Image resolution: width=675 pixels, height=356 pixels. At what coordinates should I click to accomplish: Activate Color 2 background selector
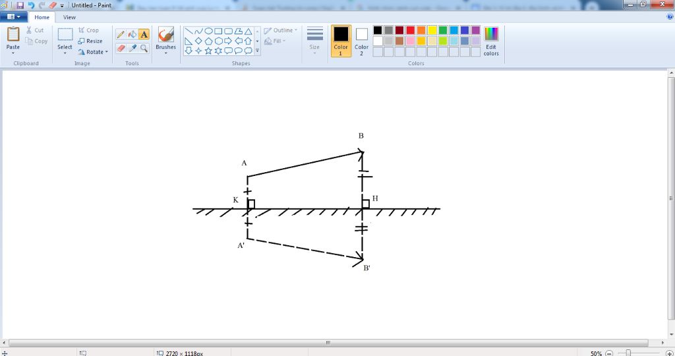point(362,40)
